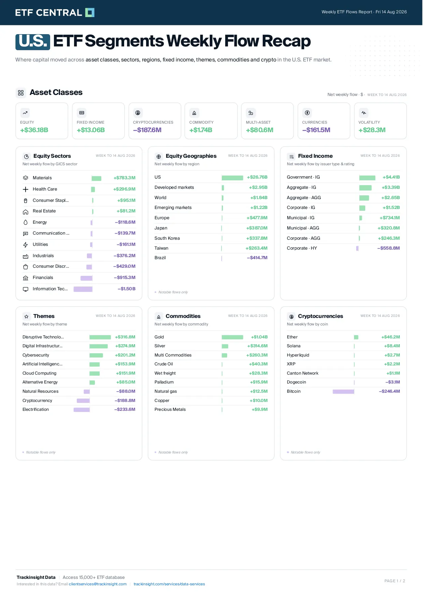423x599 pixels.
Task: Click the Cryptocurrencies card bitcoin icon
Action: click(x=138, y=113)
